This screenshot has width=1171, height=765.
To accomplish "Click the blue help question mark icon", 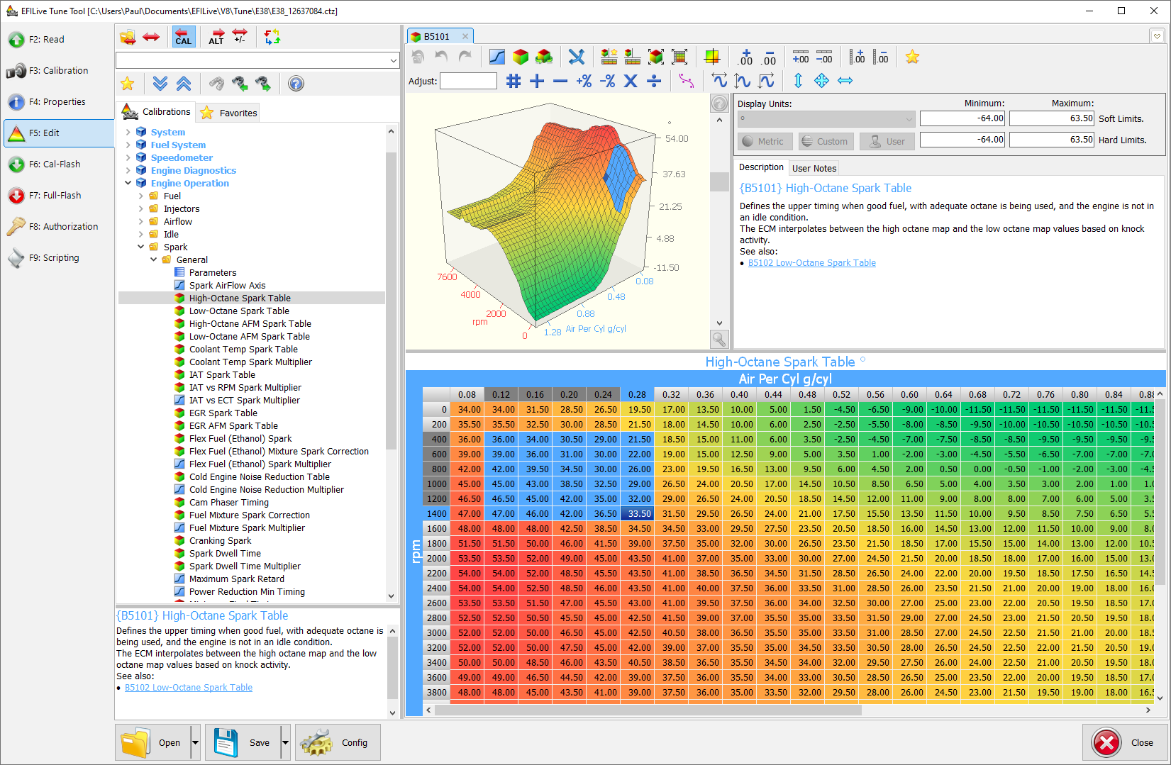I will click(296, 84).
